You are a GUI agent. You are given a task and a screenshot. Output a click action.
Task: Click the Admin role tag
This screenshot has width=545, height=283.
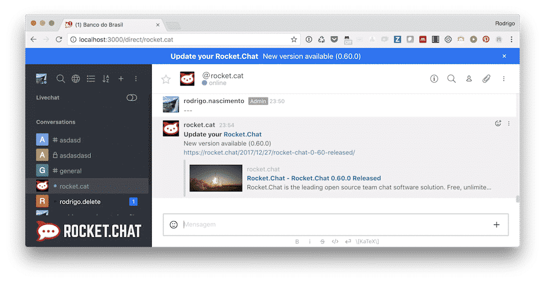258,101
